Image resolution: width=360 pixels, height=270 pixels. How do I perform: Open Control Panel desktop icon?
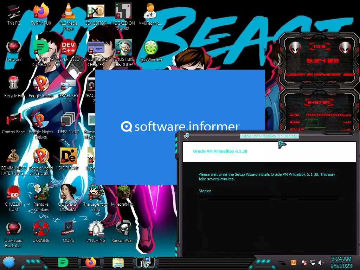[14, 123]
